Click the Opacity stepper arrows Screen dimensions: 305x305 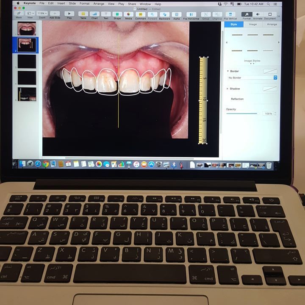[x=275, y=114]
